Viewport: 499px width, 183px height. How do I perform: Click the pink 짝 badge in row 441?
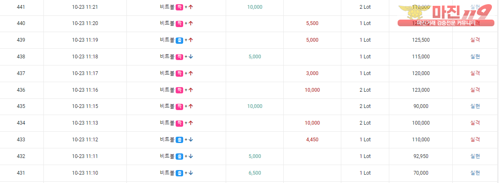[179, 7]
